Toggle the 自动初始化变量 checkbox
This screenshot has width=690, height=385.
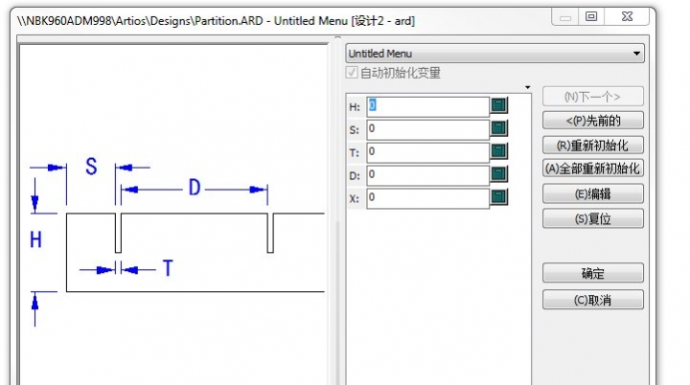(353, 73)
